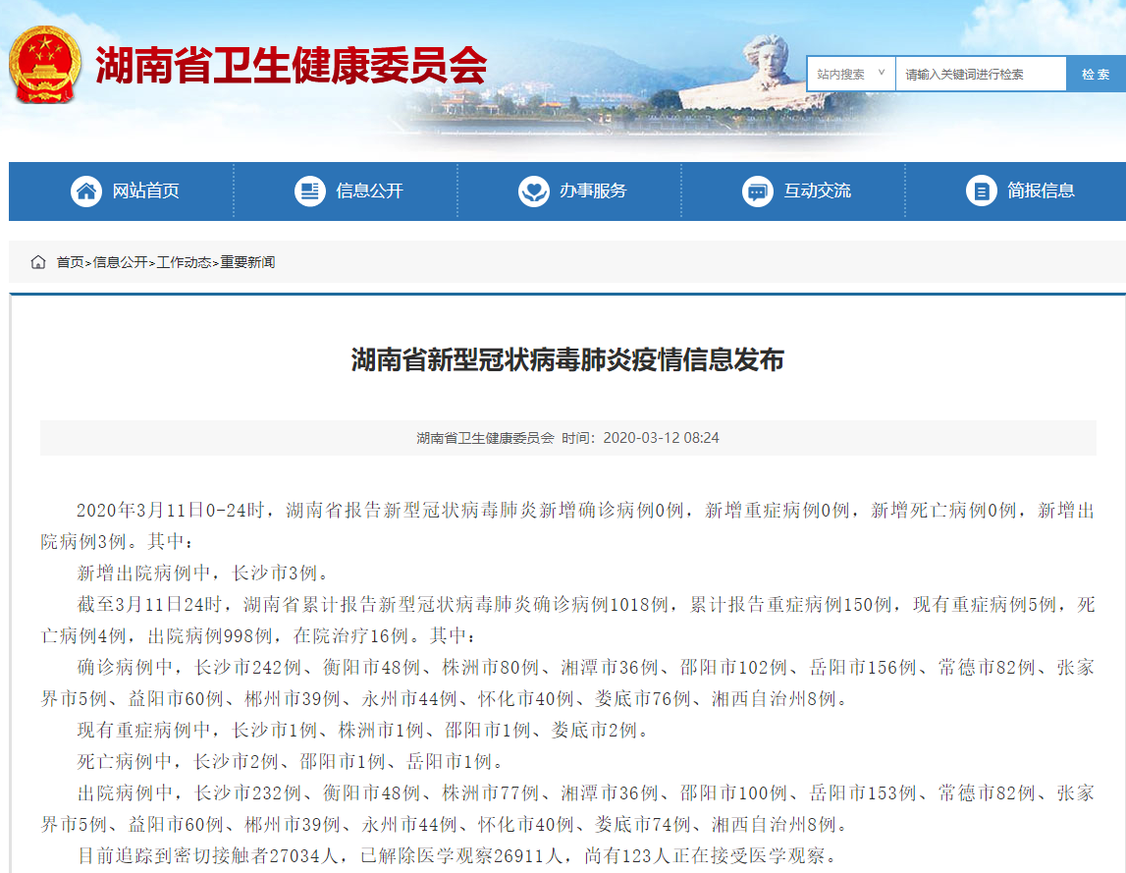Expand the 站内搜索 dropdown arrow
Image resolution: width=1126 pixels, height=873 pixels.
(881, 74)
